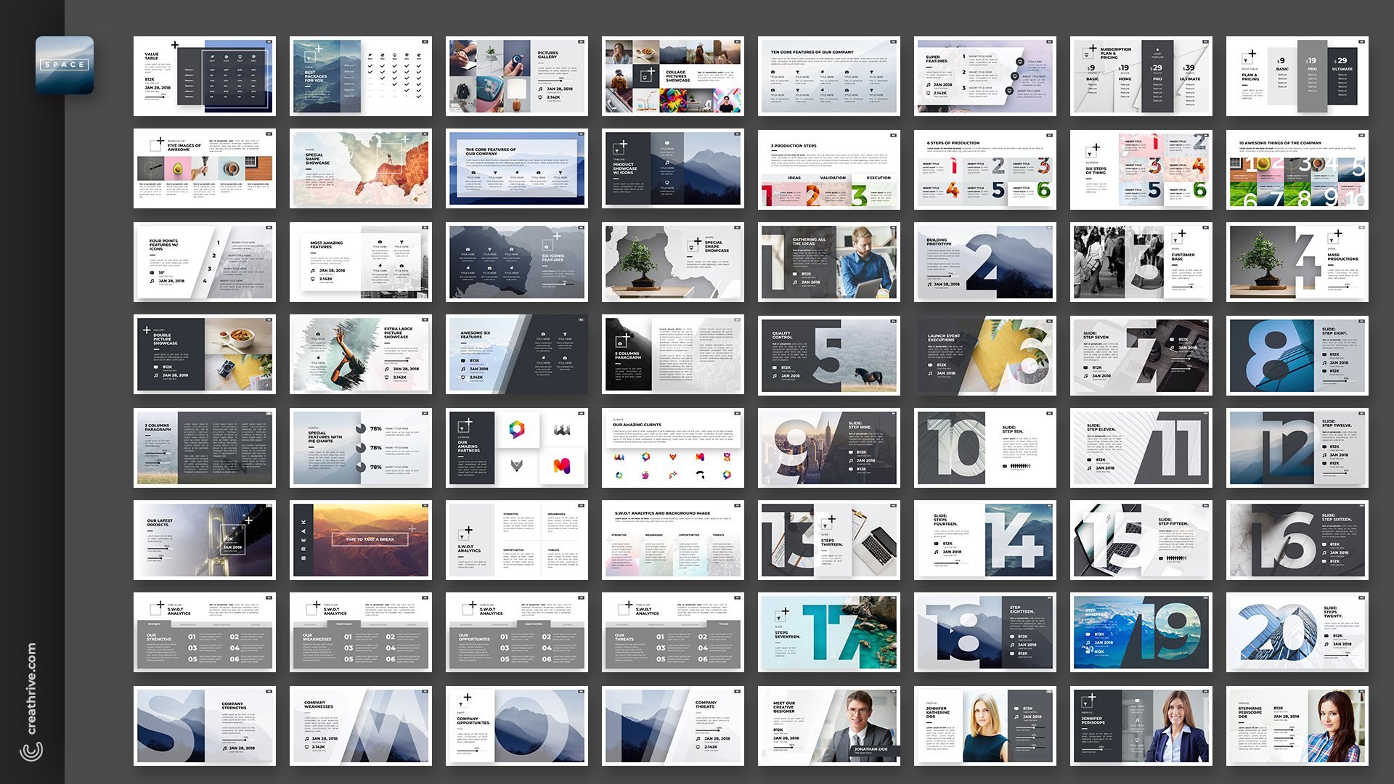This screenshot has height=784, width=1394.
Task: Click the bird logo on Our Amazing Clients slide
Action: click(645, 474)
